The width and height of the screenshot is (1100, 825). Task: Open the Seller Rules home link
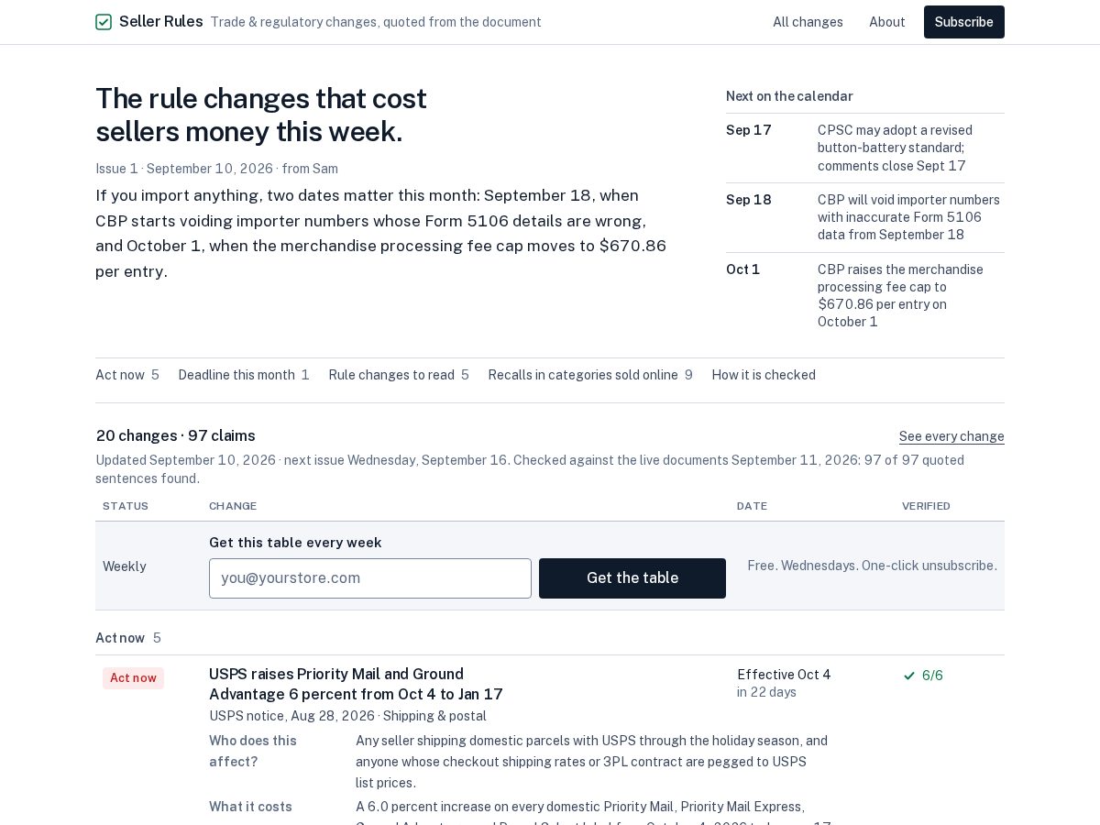pos(149,22)
